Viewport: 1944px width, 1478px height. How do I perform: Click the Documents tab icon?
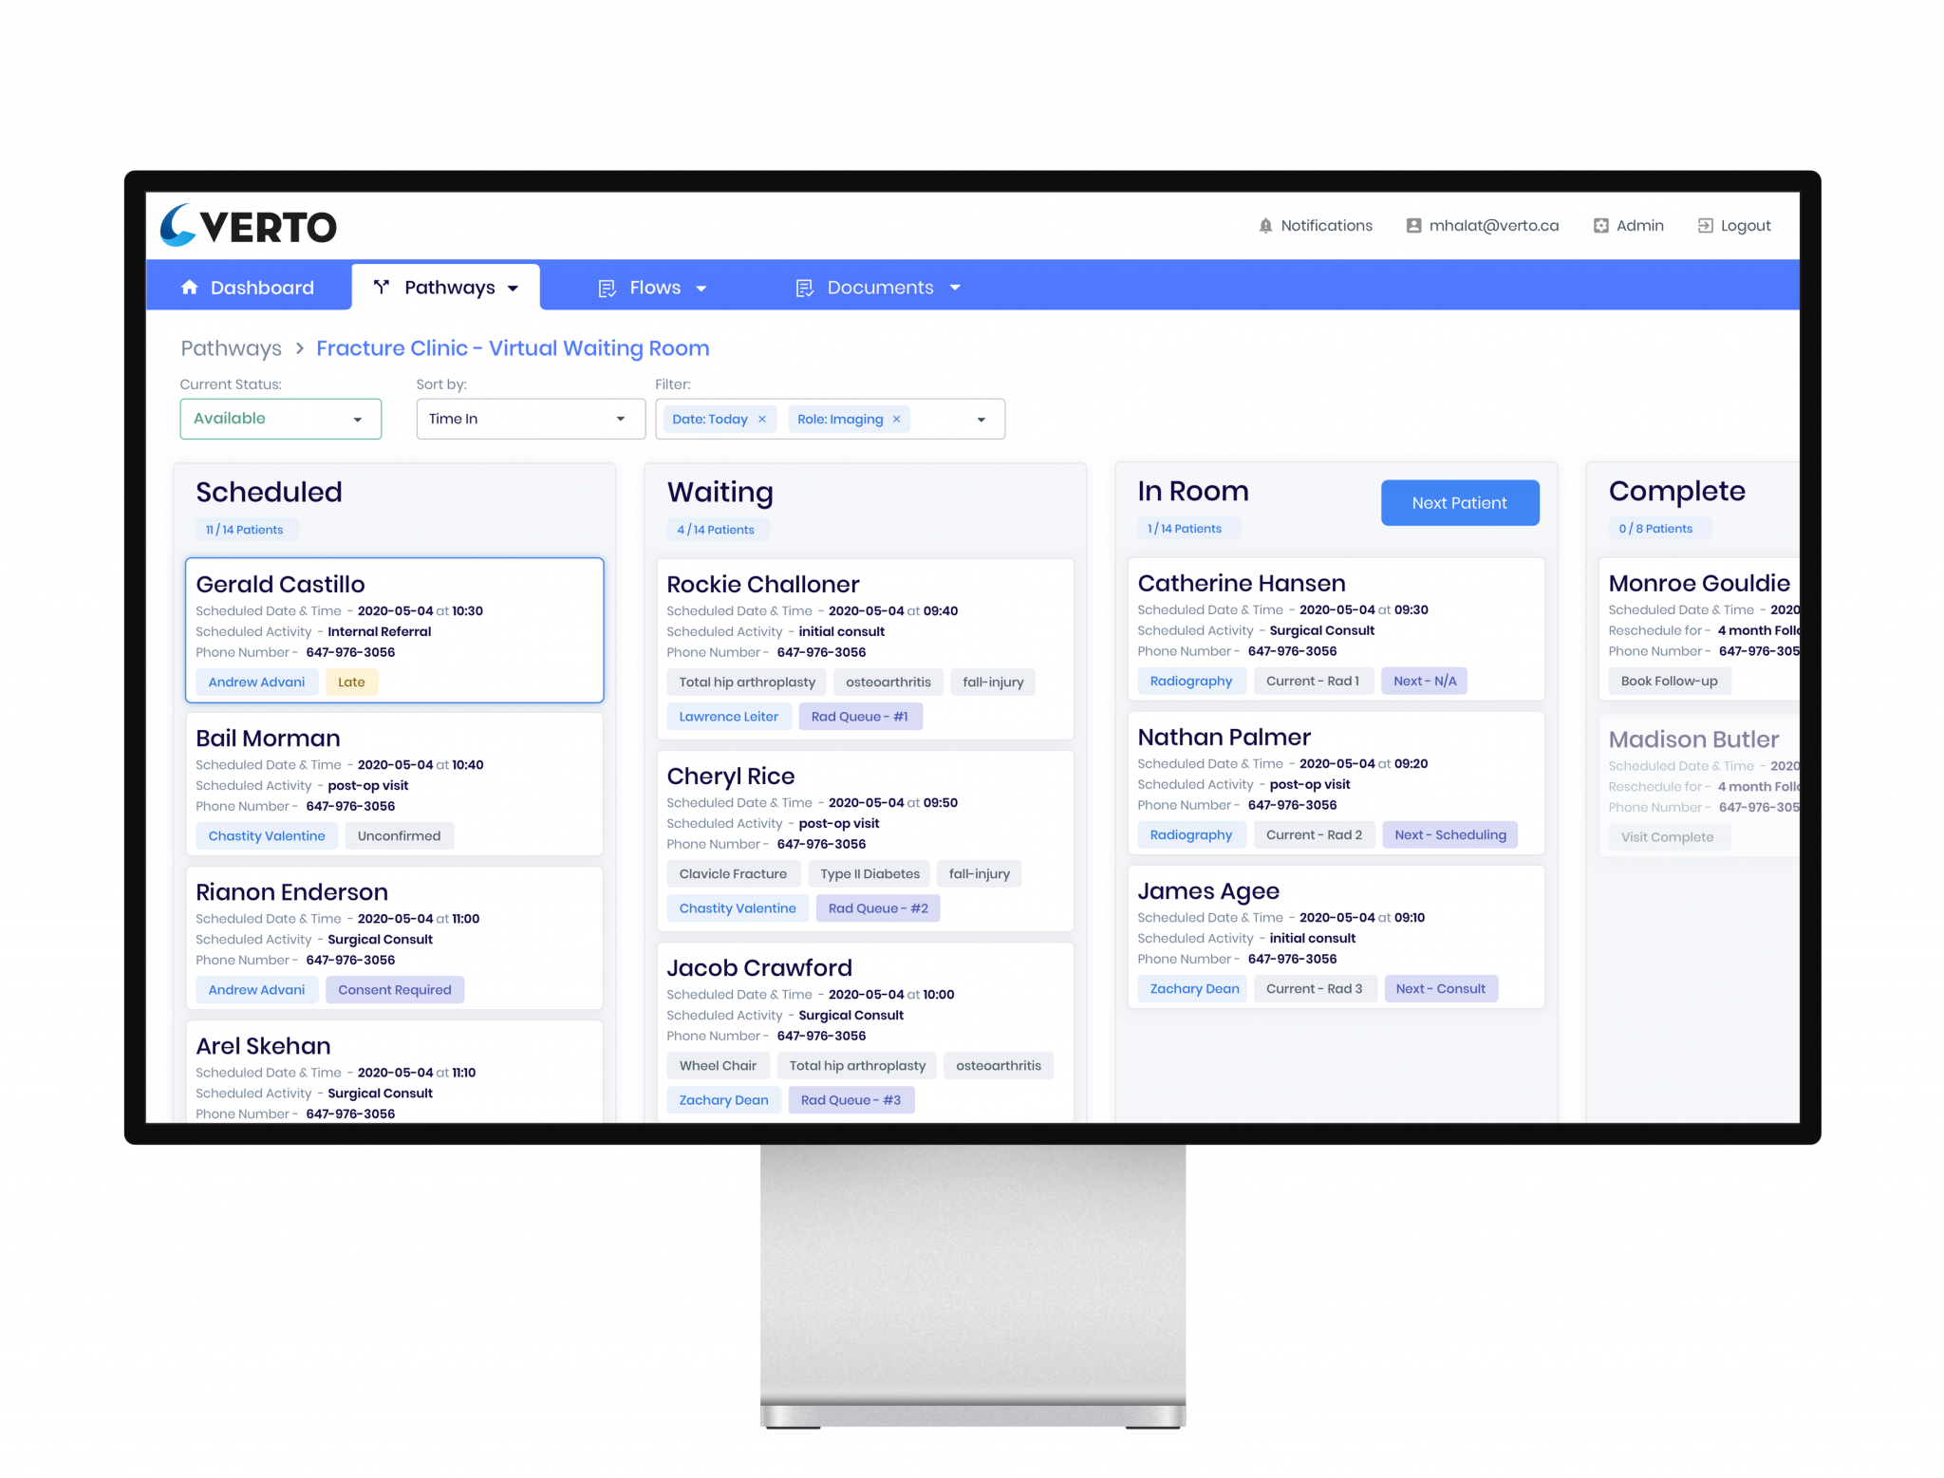804,289
